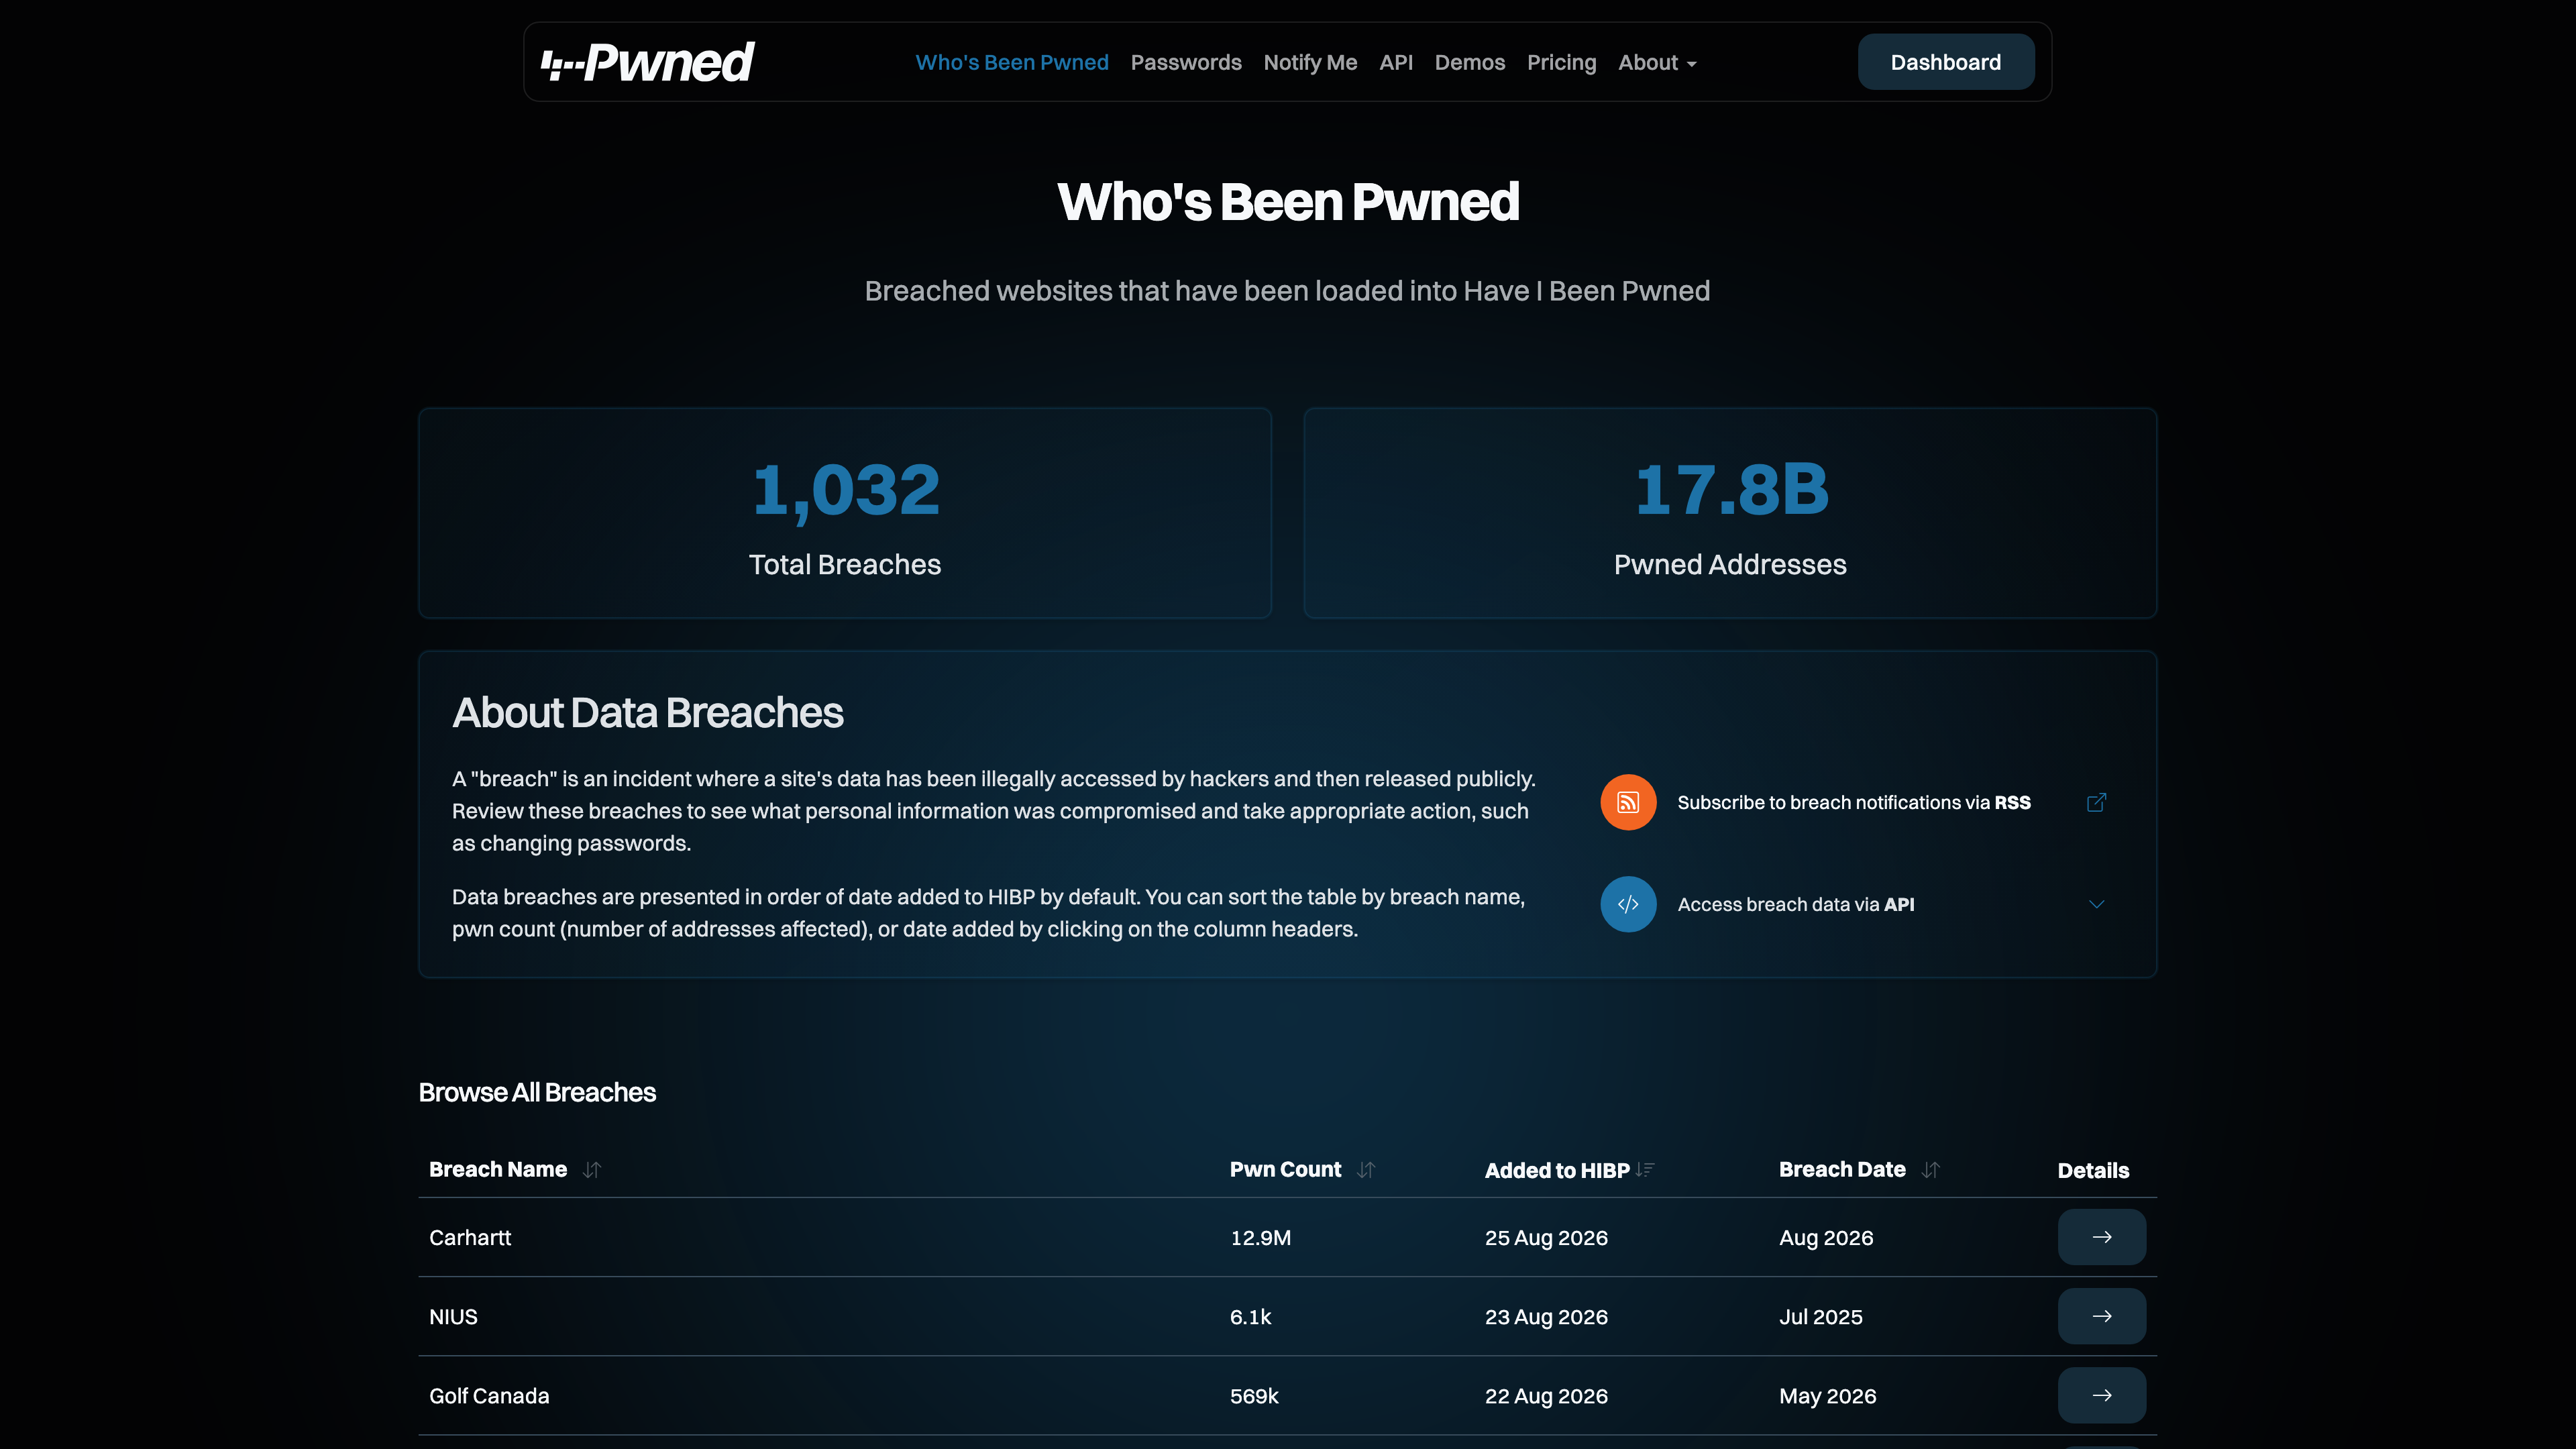Open the Passwords nav item

(1186, 62)
